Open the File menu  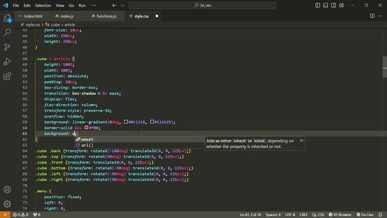[16, 5]
